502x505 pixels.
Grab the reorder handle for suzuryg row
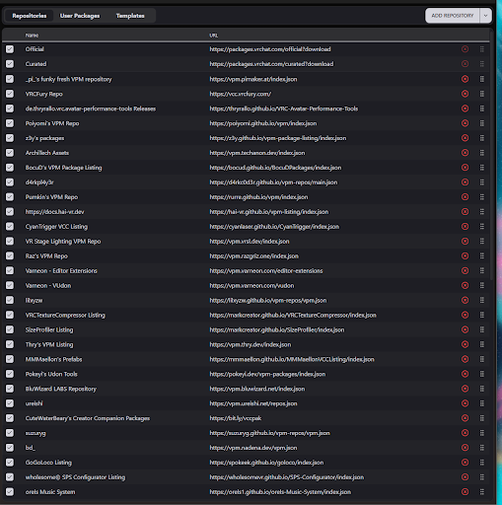[482, 433]
